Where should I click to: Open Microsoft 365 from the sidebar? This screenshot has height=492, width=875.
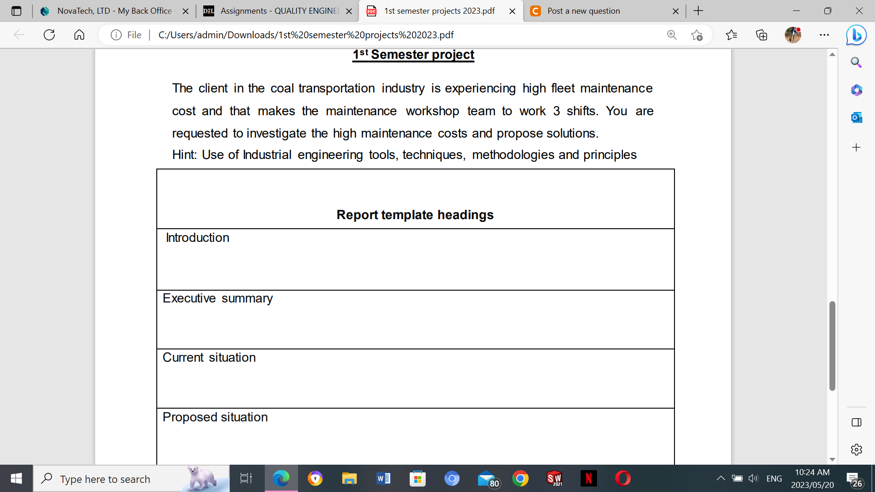pyautogui.click(x=857, y=90)
